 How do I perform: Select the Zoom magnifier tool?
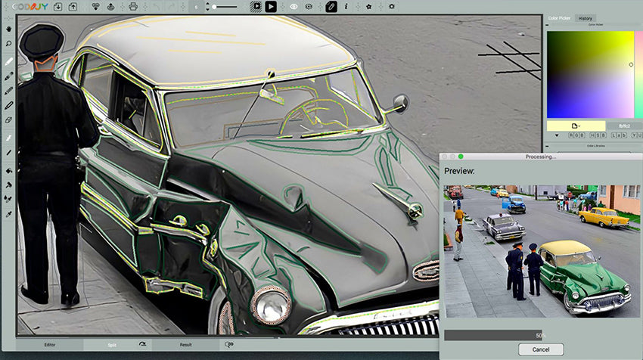(8, 44)
